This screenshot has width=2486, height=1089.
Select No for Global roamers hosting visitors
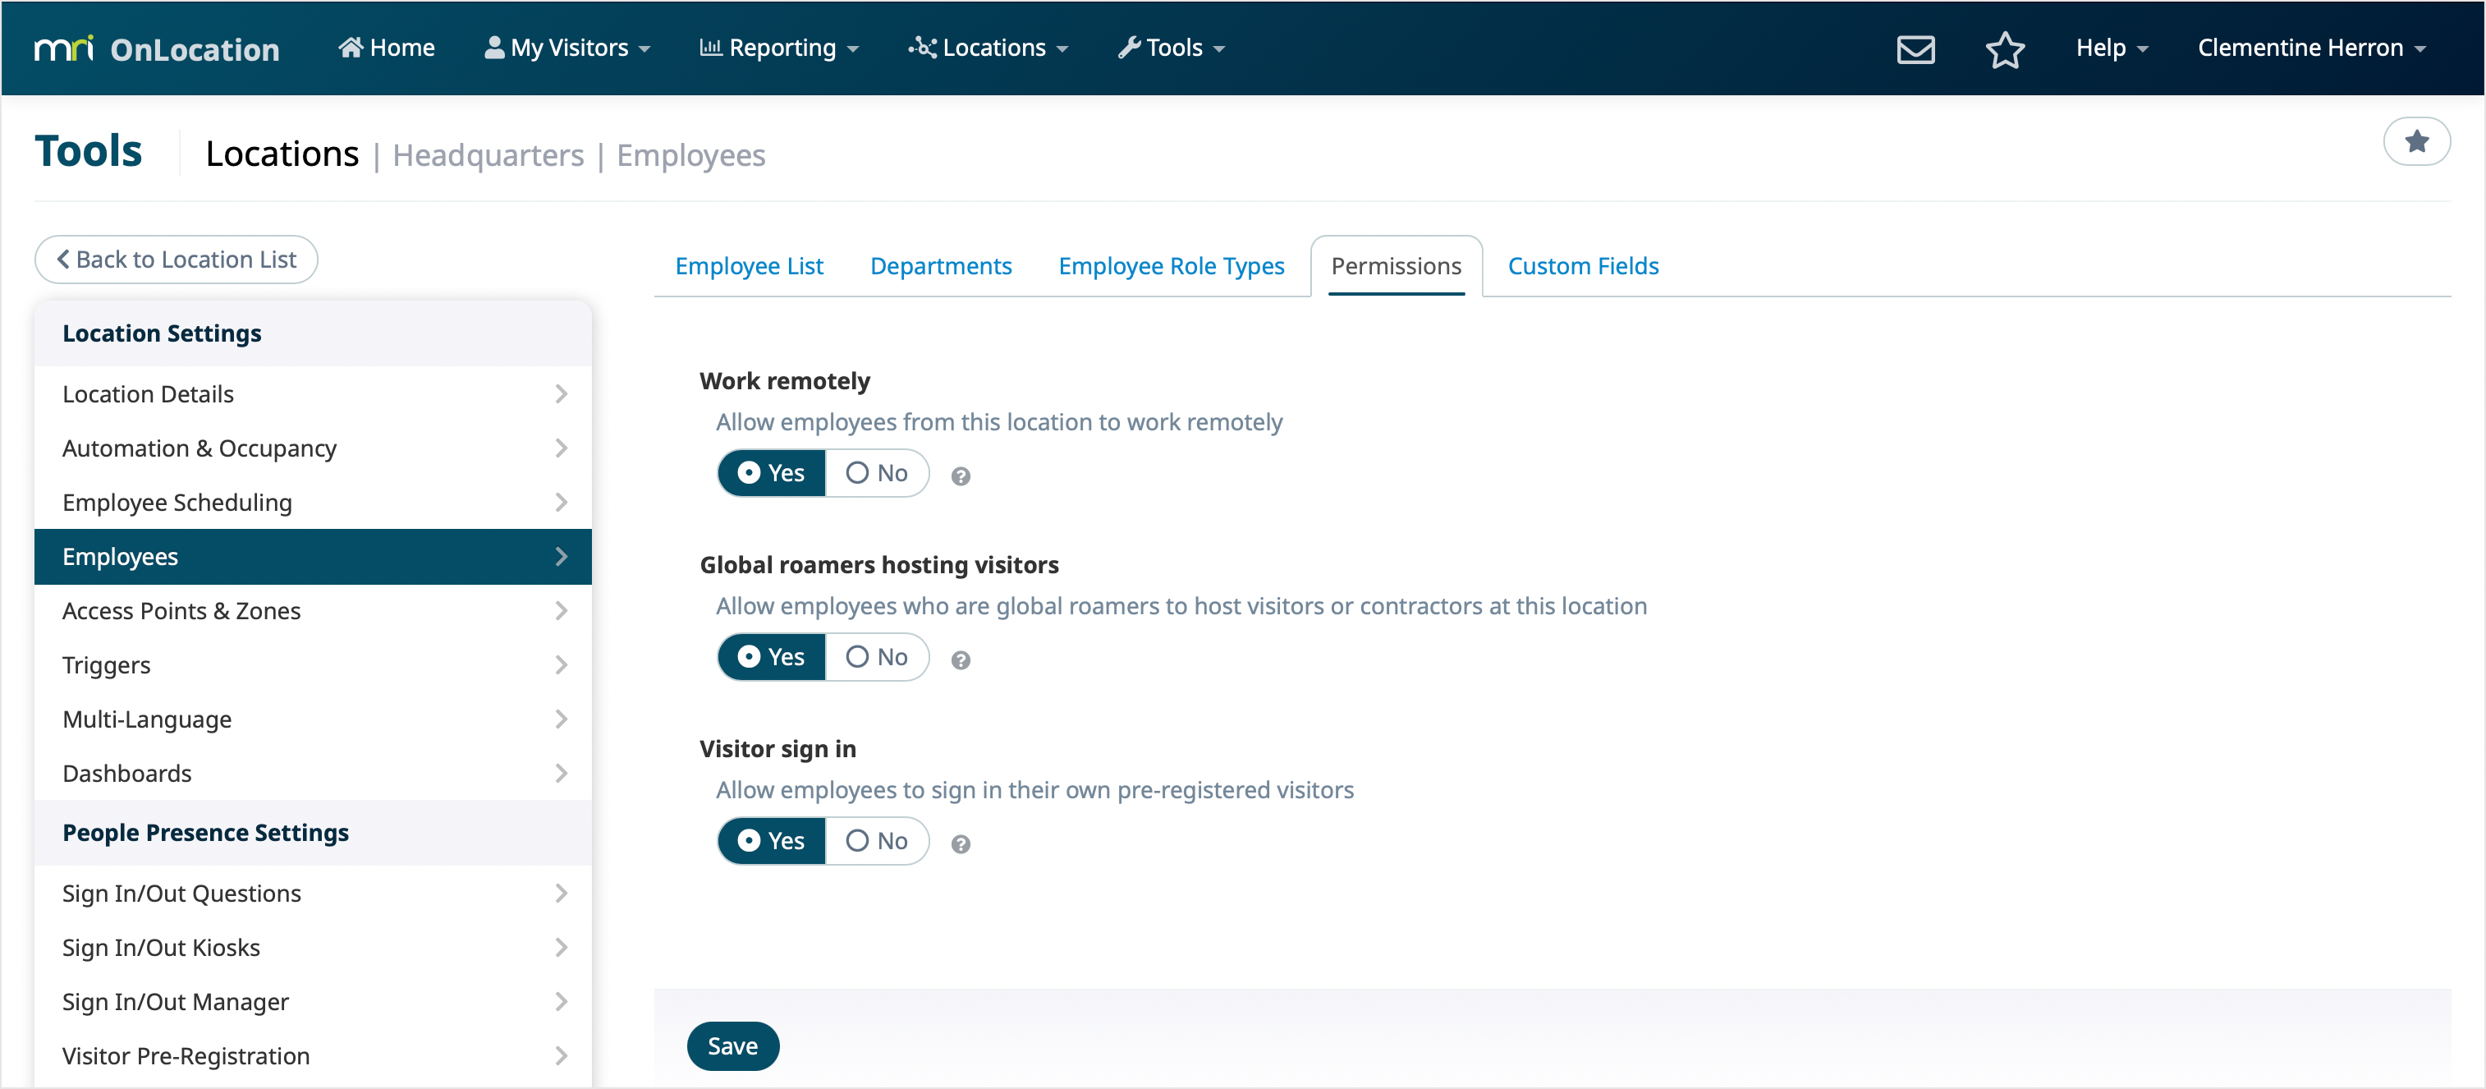click(x=876, y=658)
